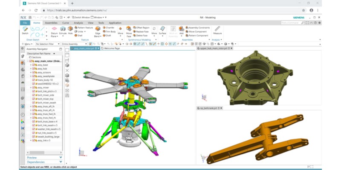This screenshot has width=341, height=170.
Task: Pick Delete Face command
Action: [x=140, y=35]
